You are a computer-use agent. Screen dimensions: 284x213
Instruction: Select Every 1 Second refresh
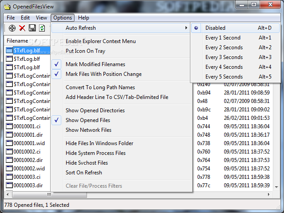235,38
